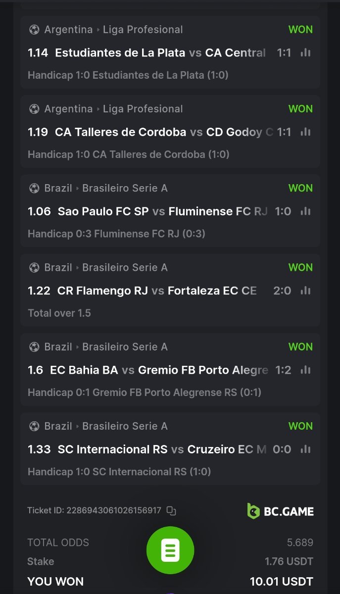Image resolution: width=340 pixels, height=594 pixels.
Task: Select the ticket ID number text
Action: tap(114, 510)
